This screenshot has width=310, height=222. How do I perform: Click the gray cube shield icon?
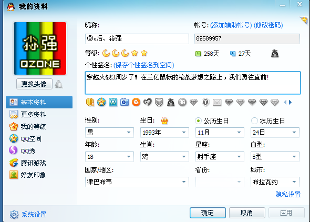[x=159, y=102]
